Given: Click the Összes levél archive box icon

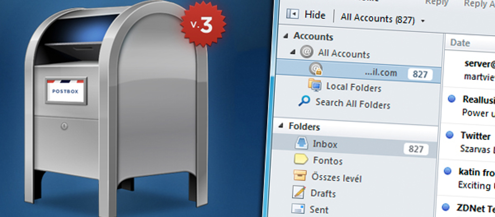Looking at the screenshot, I should pyautogui.click(x=300, y=175).
